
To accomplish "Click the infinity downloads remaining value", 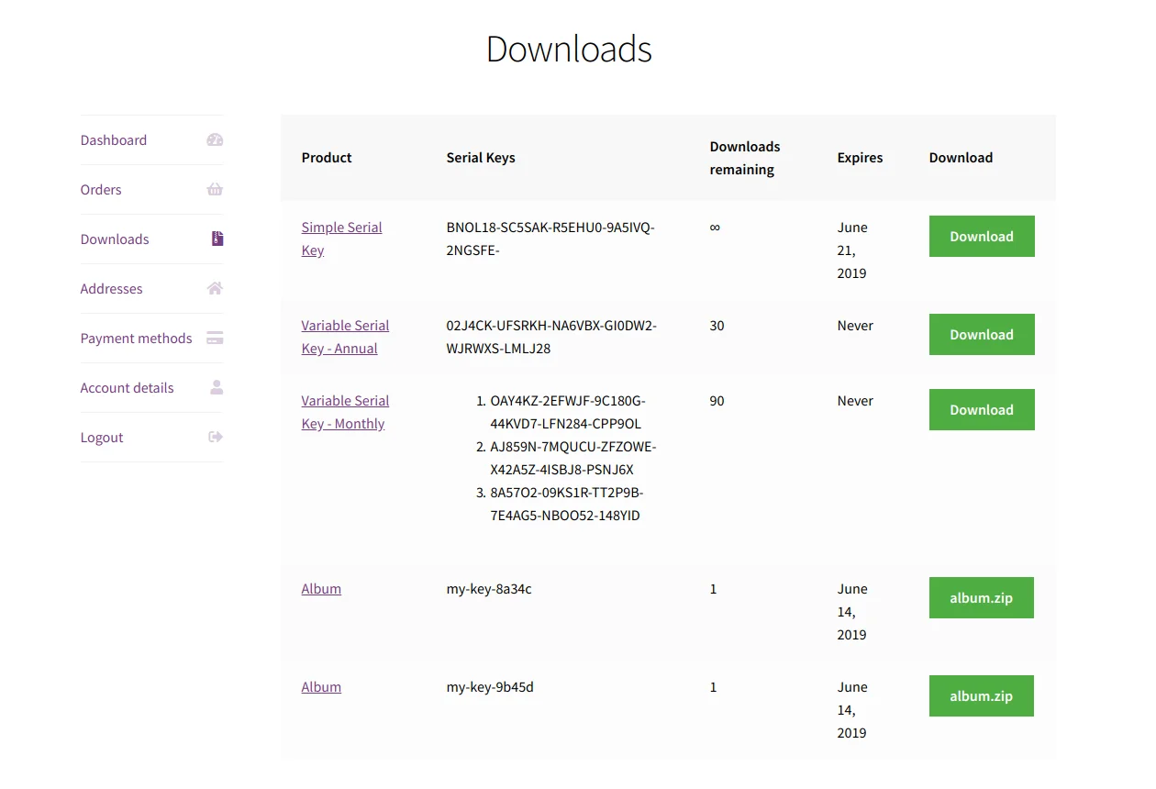I will point(715,227).
